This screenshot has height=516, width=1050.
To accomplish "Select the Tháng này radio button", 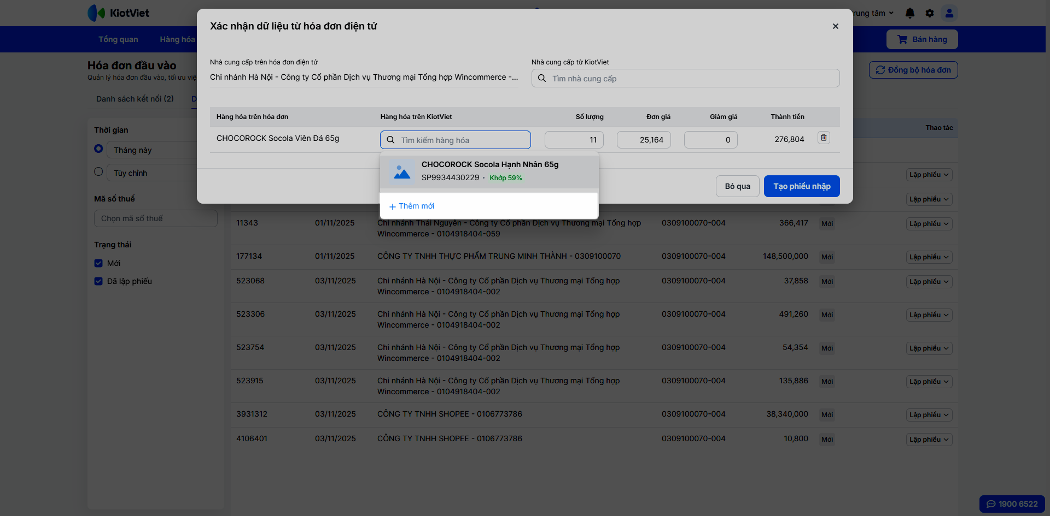I will (98, 149).
